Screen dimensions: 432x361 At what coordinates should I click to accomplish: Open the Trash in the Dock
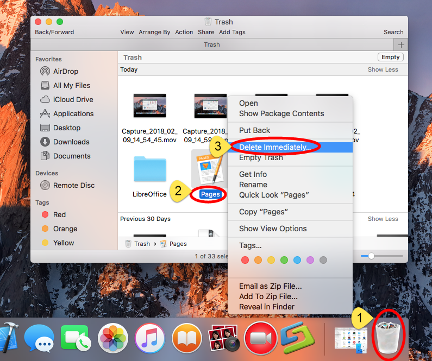tap(389, 337)
